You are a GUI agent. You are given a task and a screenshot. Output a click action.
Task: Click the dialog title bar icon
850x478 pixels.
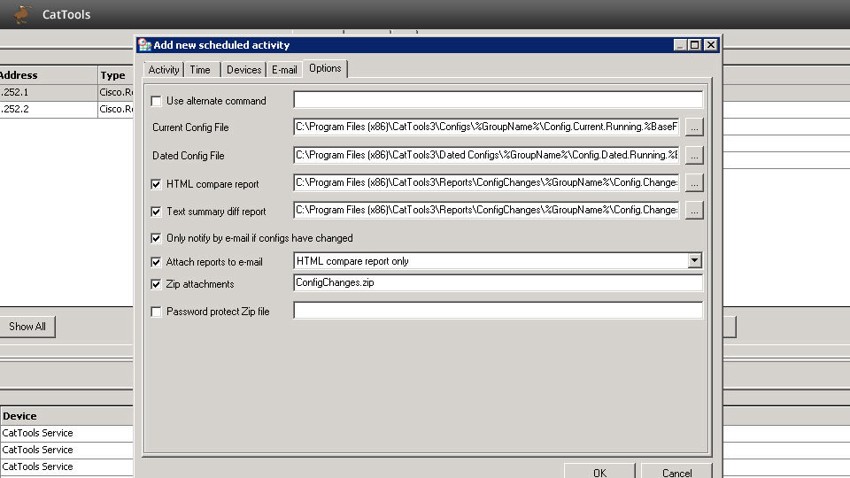(x=145, y=45)
